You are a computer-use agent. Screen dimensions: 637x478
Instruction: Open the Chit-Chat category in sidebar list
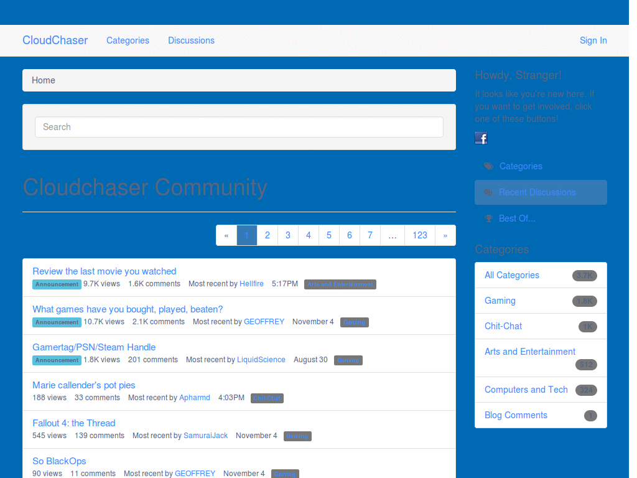503,326
